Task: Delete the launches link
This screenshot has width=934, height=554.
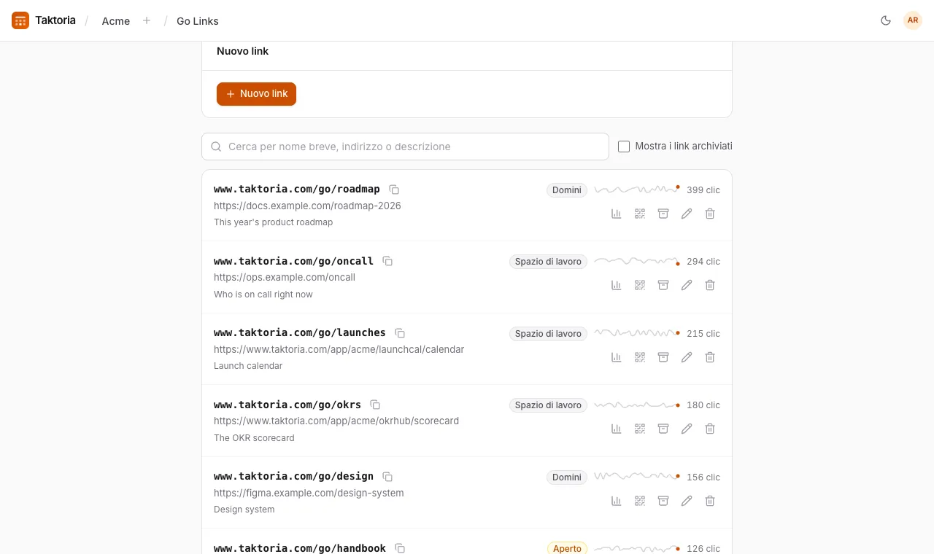Action: pos(710,357)
